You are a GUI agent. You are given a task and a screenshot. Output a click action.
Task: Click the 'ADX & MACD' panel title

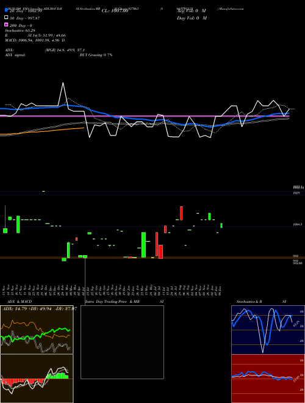pos(20,302)
